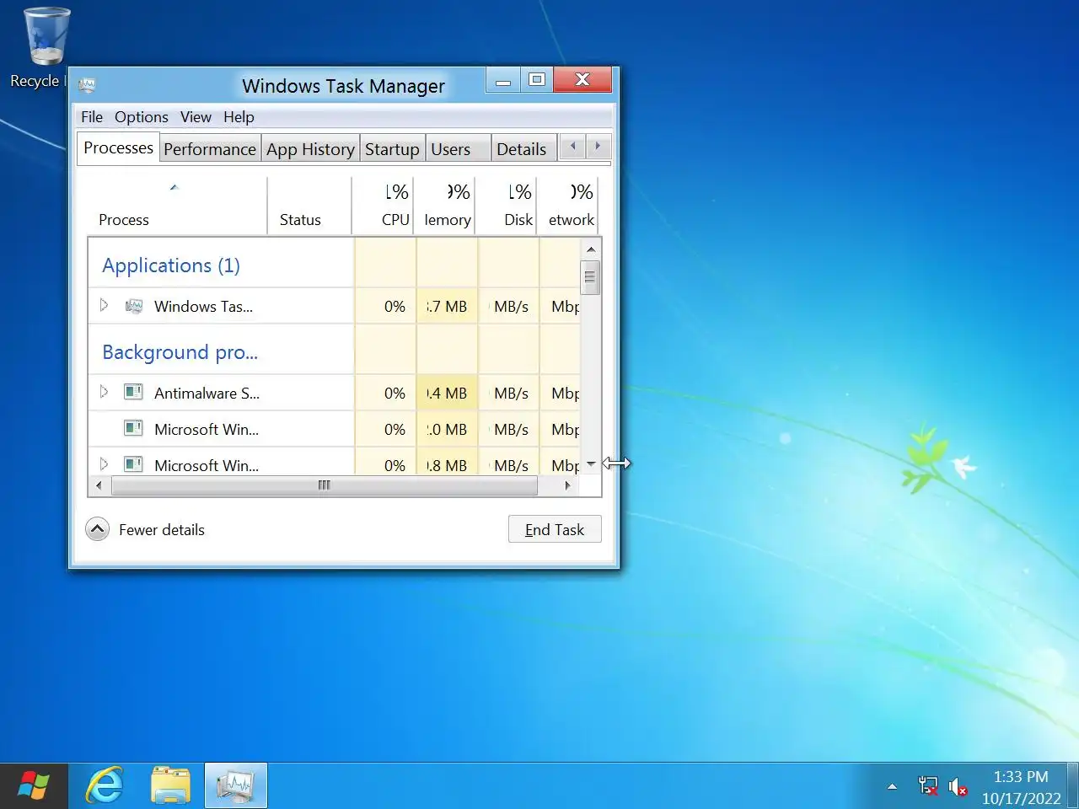Open Internet Explorer from the taskbar
This screenshot has height=809, width=1079.
[105, 785]
